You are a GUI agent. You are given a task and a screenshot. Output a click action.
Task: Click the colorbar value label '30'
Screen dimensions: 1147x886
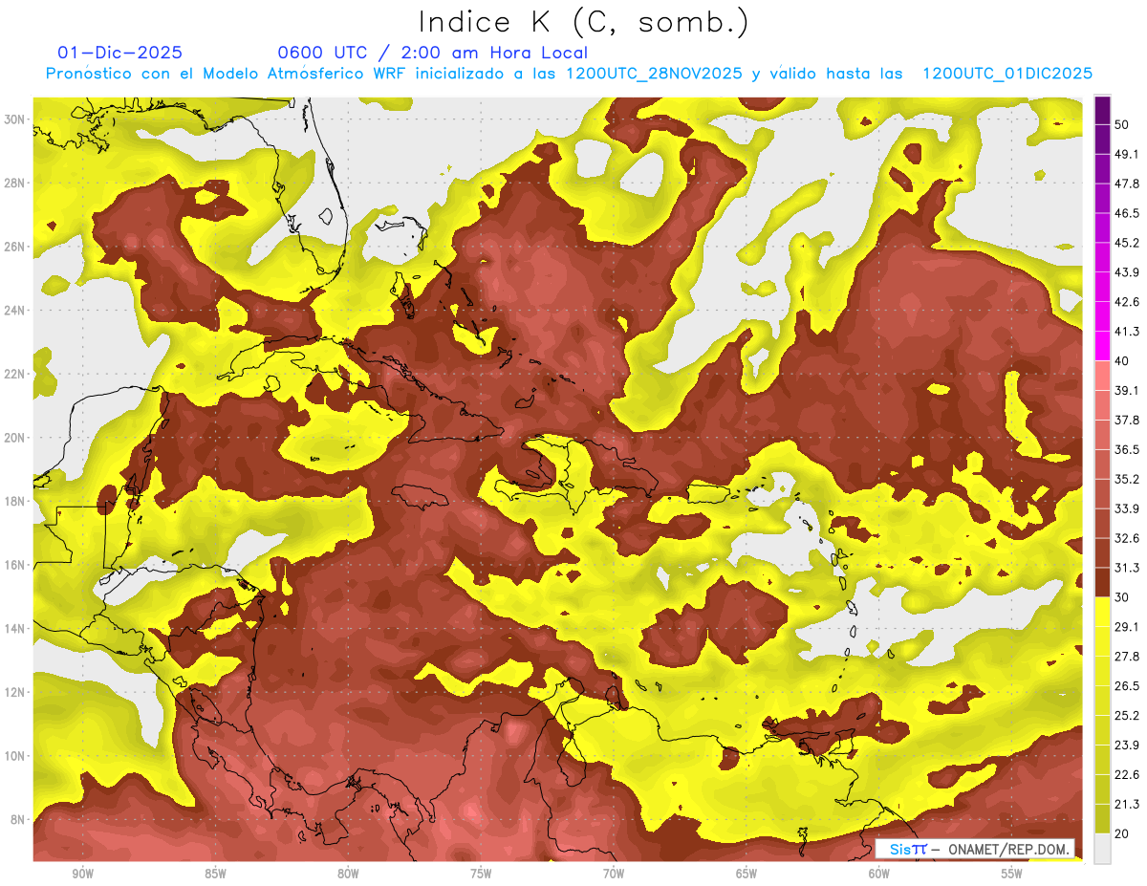1122,597
